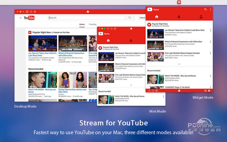227x142 pixels.
Task: Open options for Michelle Obama Carpool Karaoke in Widget Mode
Action: point(210,53)
